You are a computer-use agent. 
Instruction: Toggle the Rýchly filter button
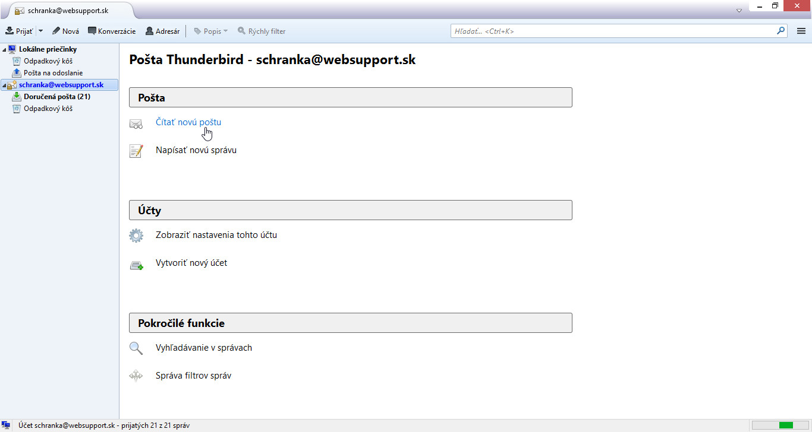(x=262, y=31)
